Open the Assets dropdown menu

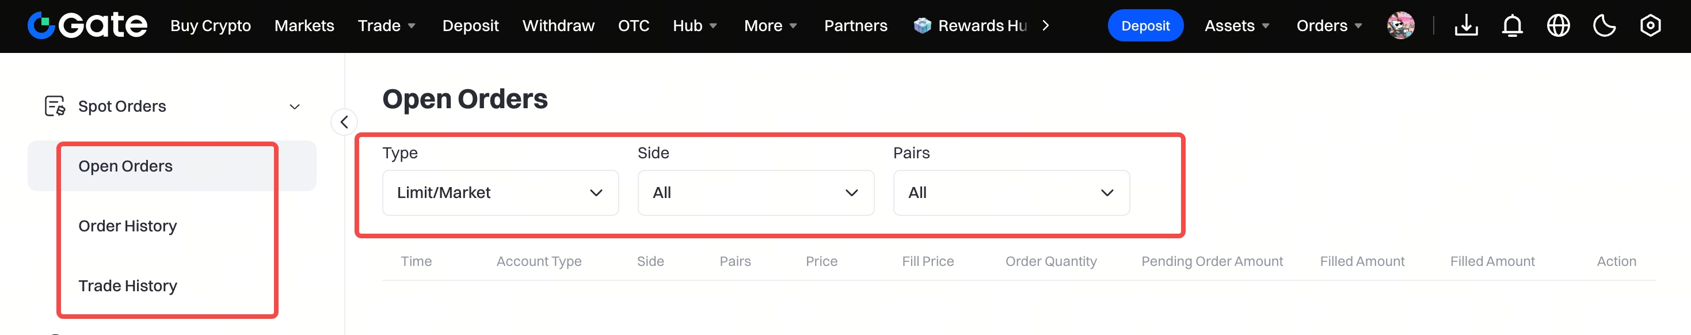pyautogui.click(x=1237, y=26)
